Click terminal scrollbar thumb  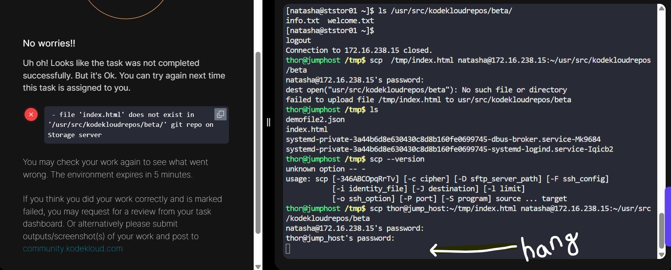click(662, 230)
